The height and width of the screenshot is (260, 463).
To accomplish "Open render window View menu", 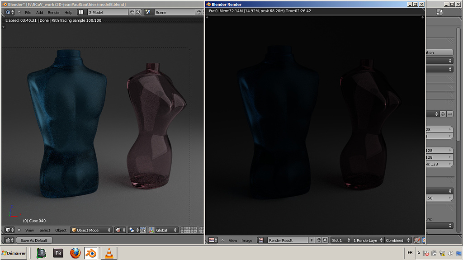I will 233,240.
